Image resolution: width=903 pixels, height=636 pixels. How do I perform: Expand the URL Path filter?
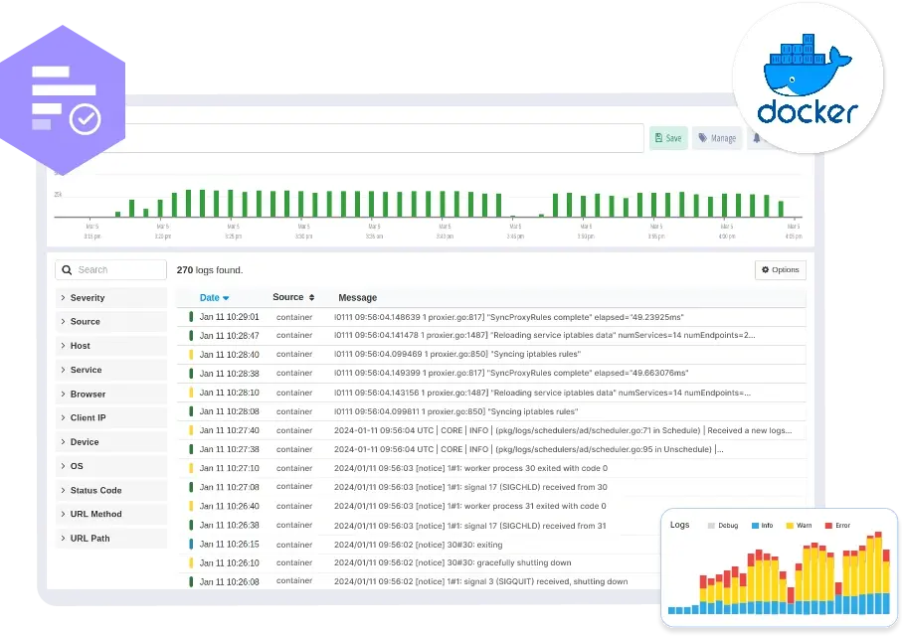(x=111, y=539)
